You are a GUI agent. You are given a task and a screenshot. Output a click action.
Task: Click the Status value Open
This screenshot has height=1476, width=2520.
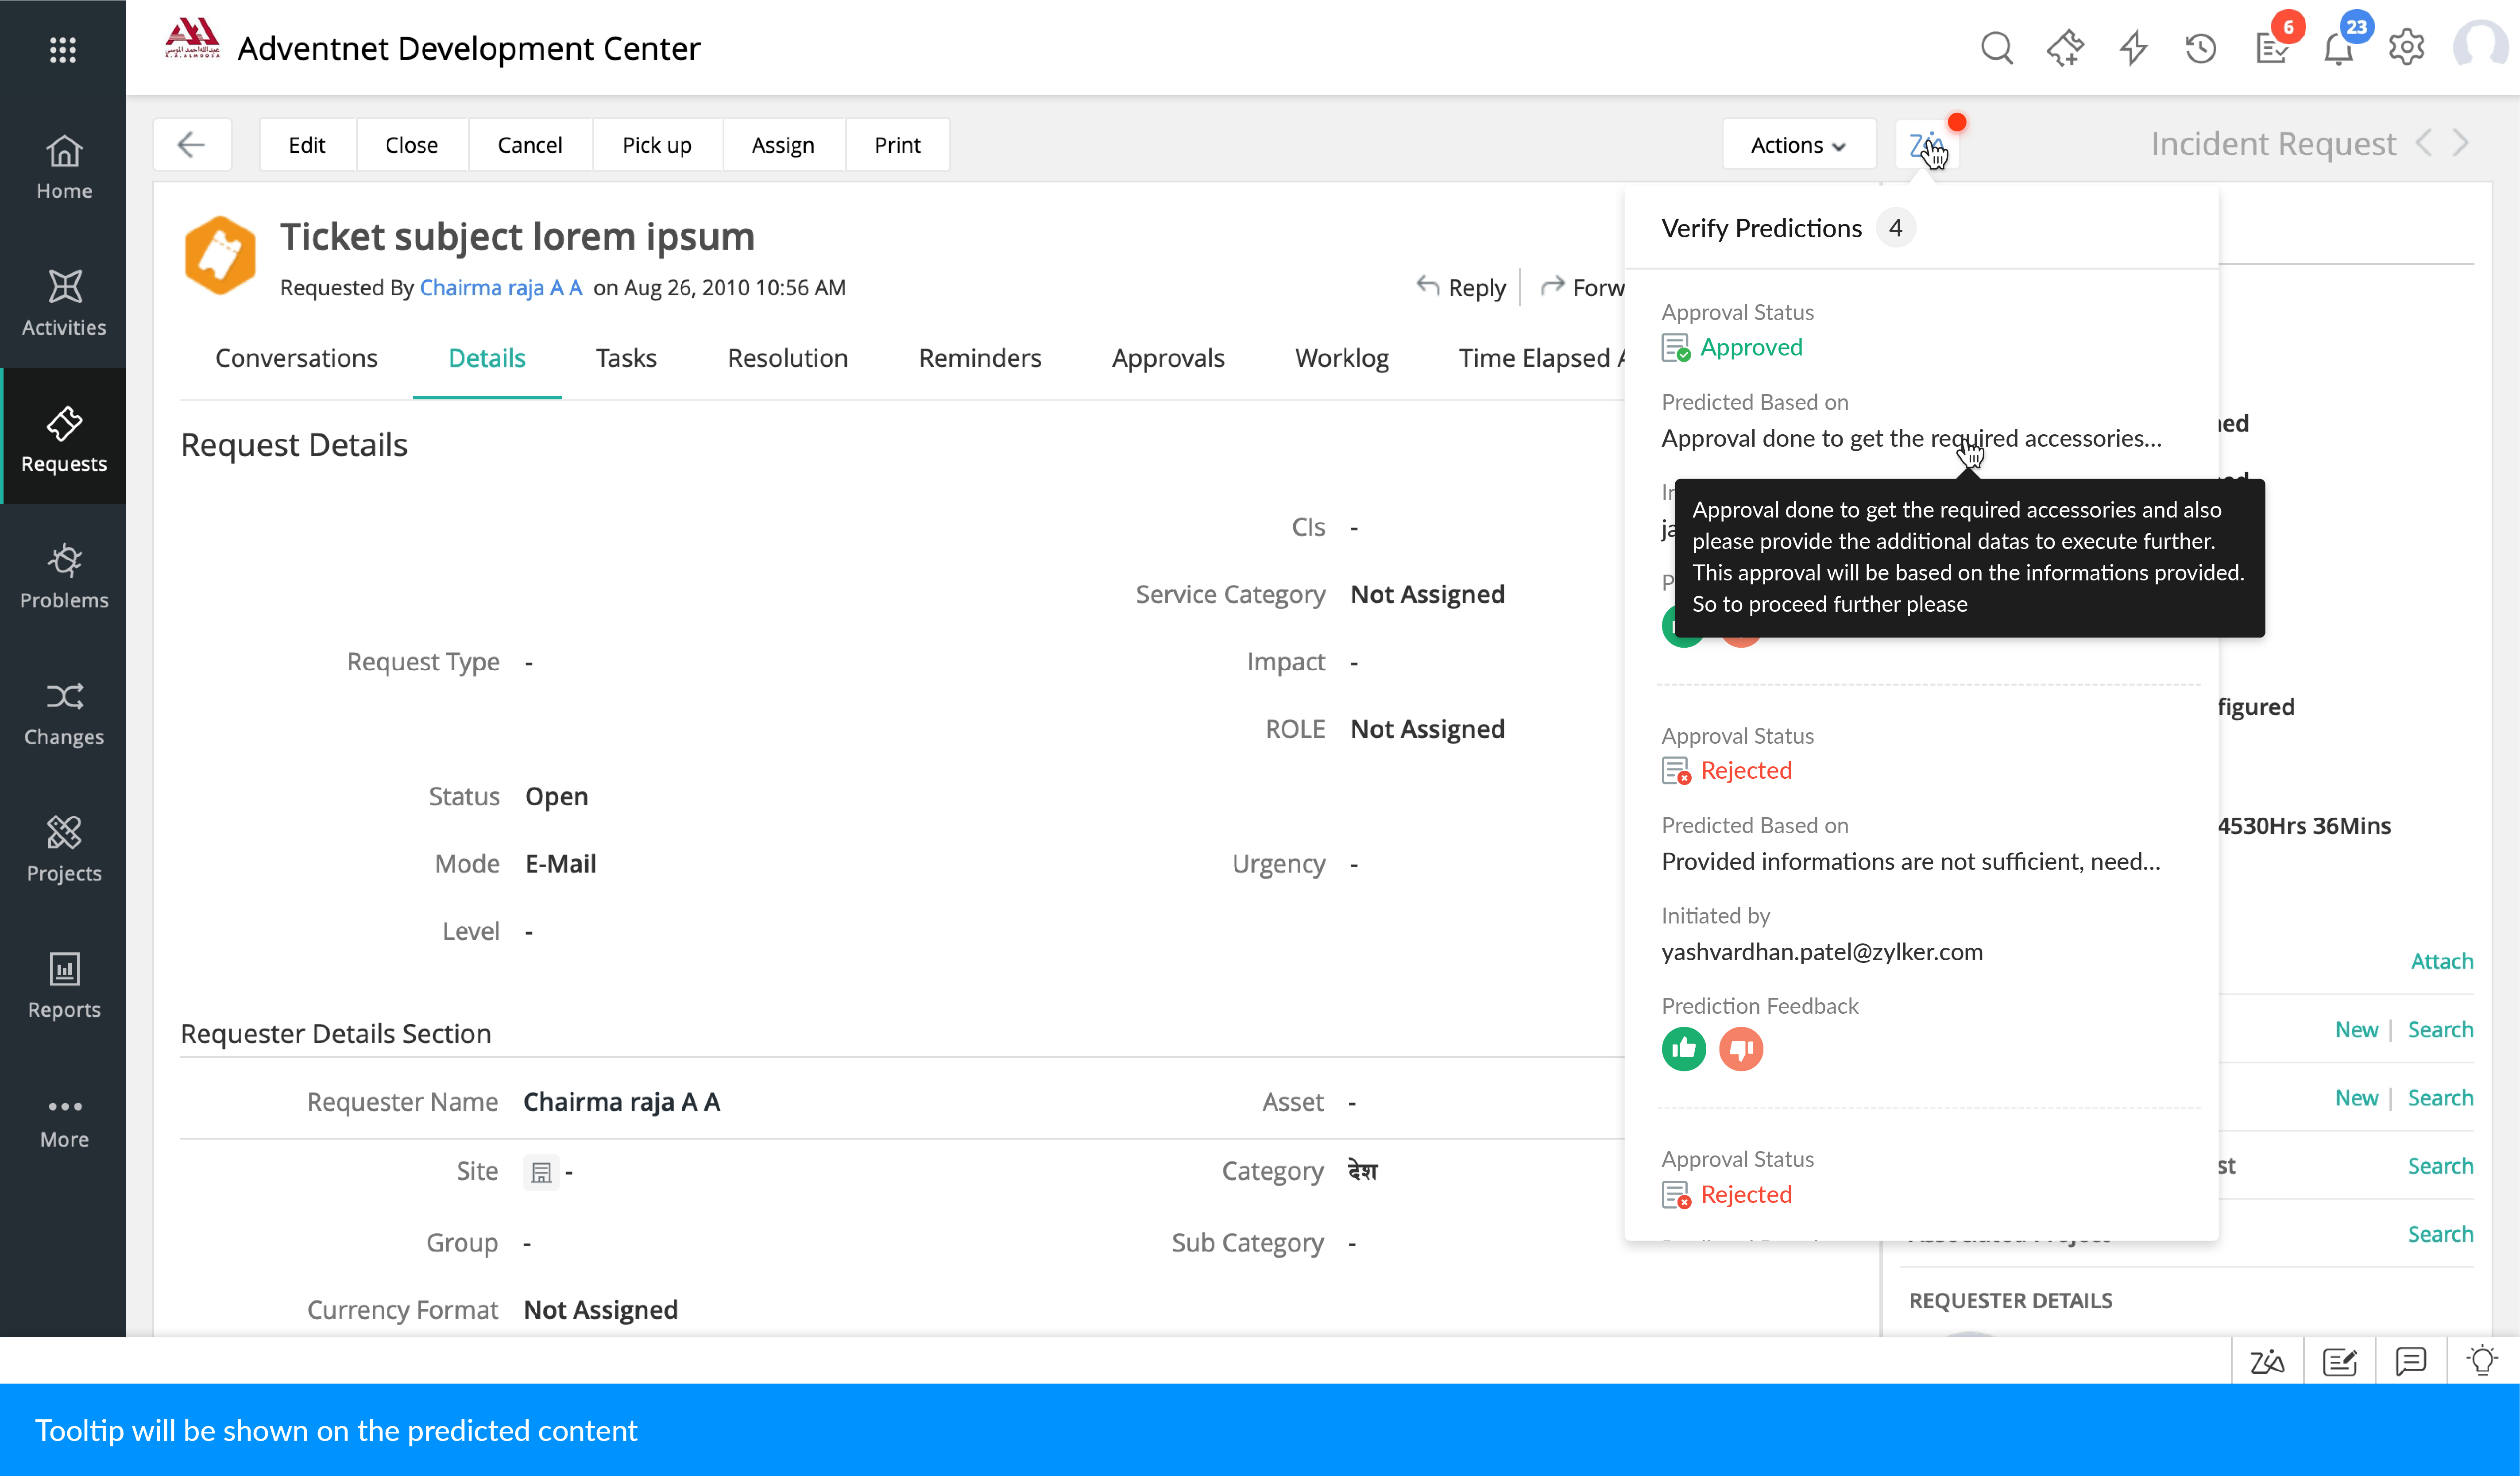pos(557,796)
